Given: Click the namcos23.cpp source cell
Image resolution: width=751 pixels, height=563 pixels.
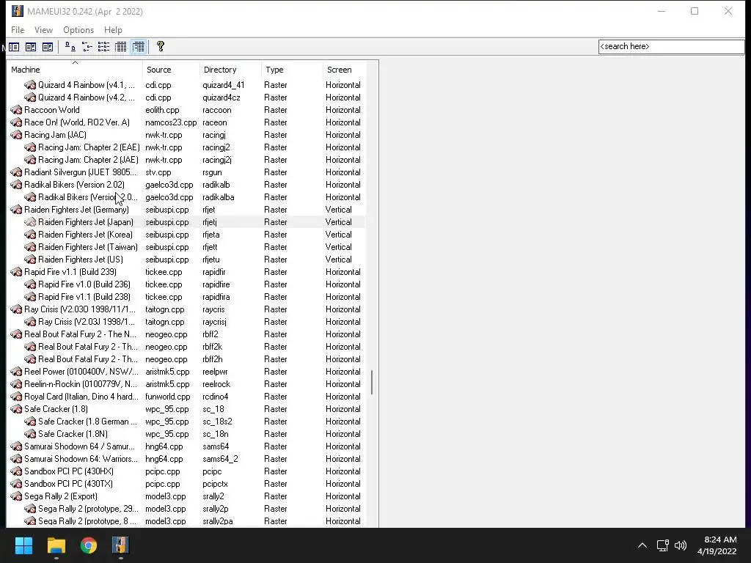Looking at the screenshot, I should 171,122.
